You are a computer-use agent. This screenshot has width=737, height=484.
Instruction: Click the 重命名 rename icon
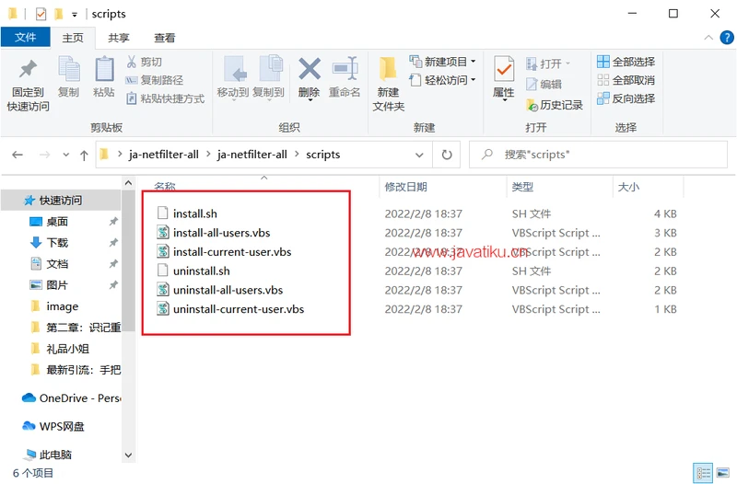[345, 71]
